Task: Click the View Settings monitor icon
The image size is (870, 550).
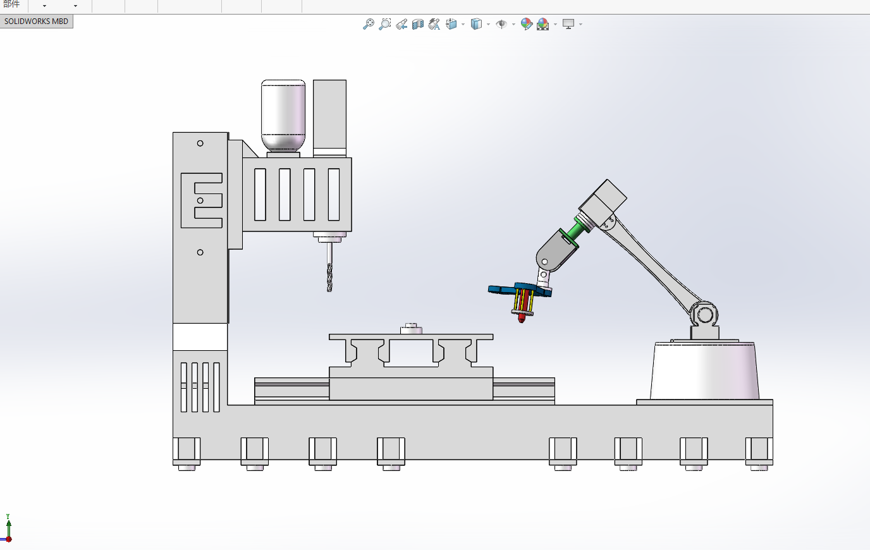Action: (x=568, y=24)
